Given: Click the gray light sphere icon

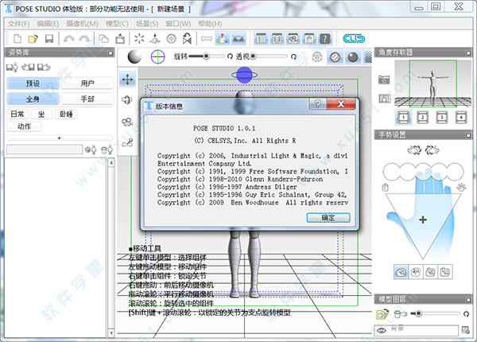Looking at the screenshot, I should click(134, 56).
